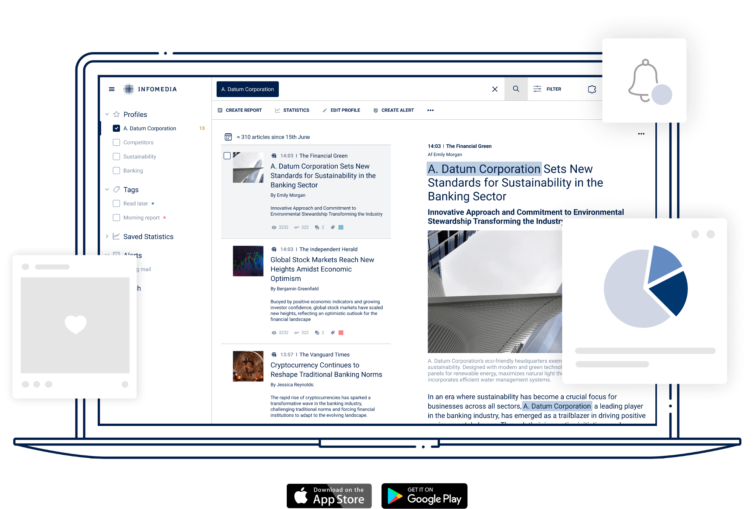Collapse the Profiles section chevron
The image size is (755, 509).
coord(107,114)
